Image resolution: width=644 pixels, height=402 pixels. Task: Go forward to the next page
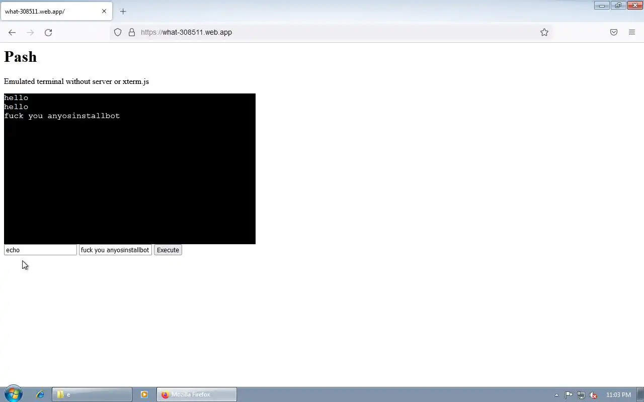click(30, 32)
